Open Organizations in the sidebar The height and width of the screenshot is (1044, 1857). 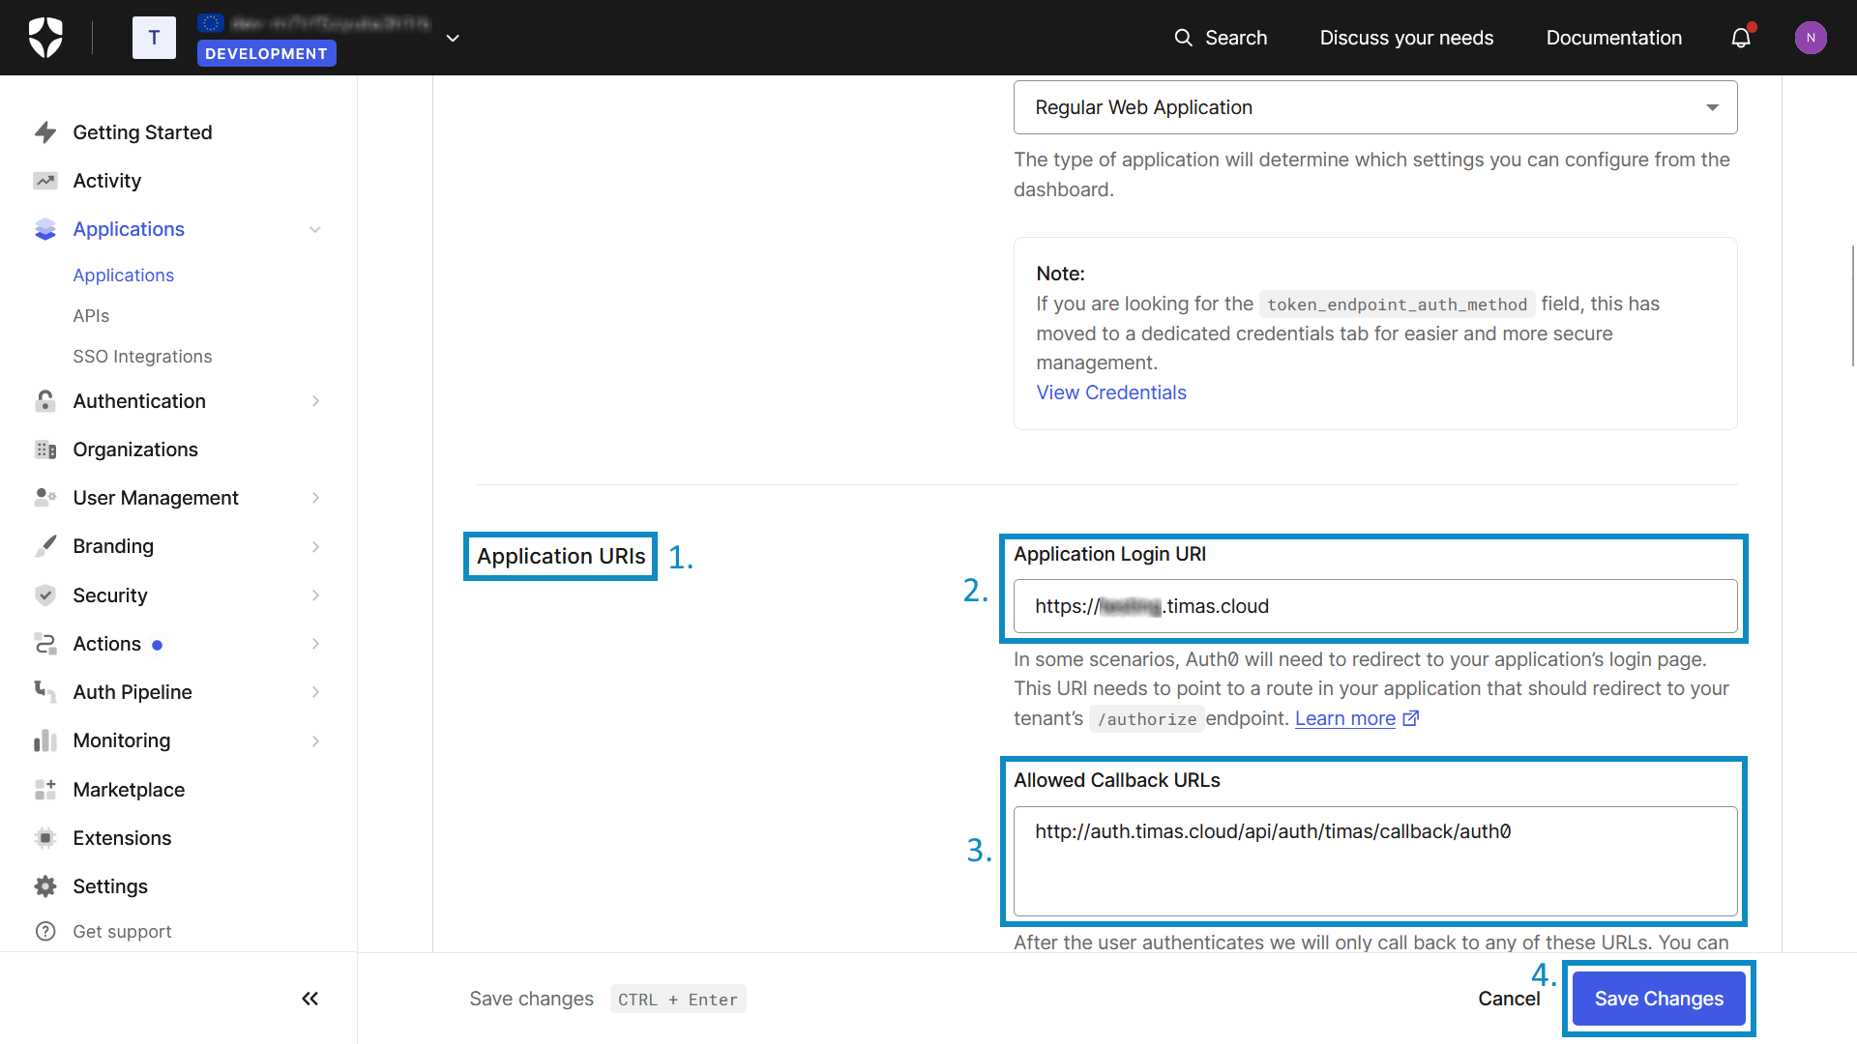135,449
